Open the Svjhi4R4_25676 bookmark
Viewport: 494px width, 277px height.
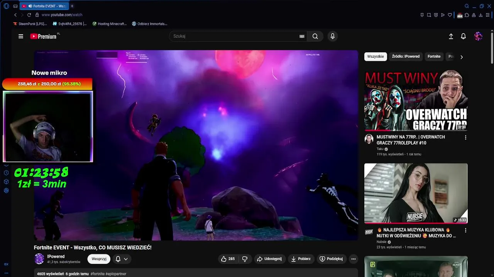70,24
